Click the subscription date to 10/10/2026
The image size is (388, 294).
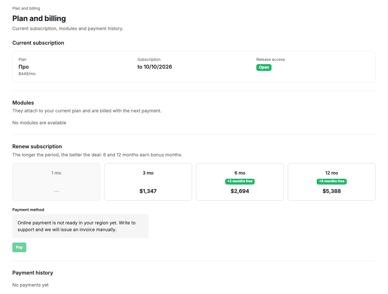[x=155, y=67]
